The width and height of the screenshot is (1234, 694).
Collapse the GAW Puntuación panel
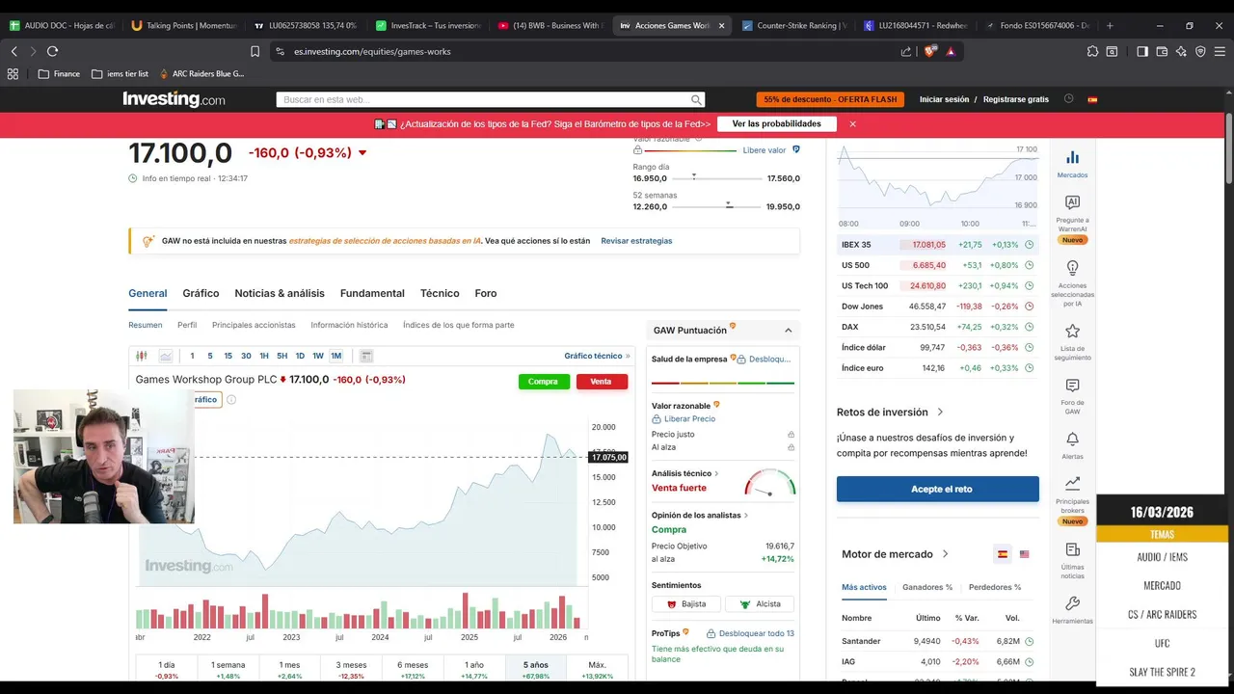click(x=788, y=331)
